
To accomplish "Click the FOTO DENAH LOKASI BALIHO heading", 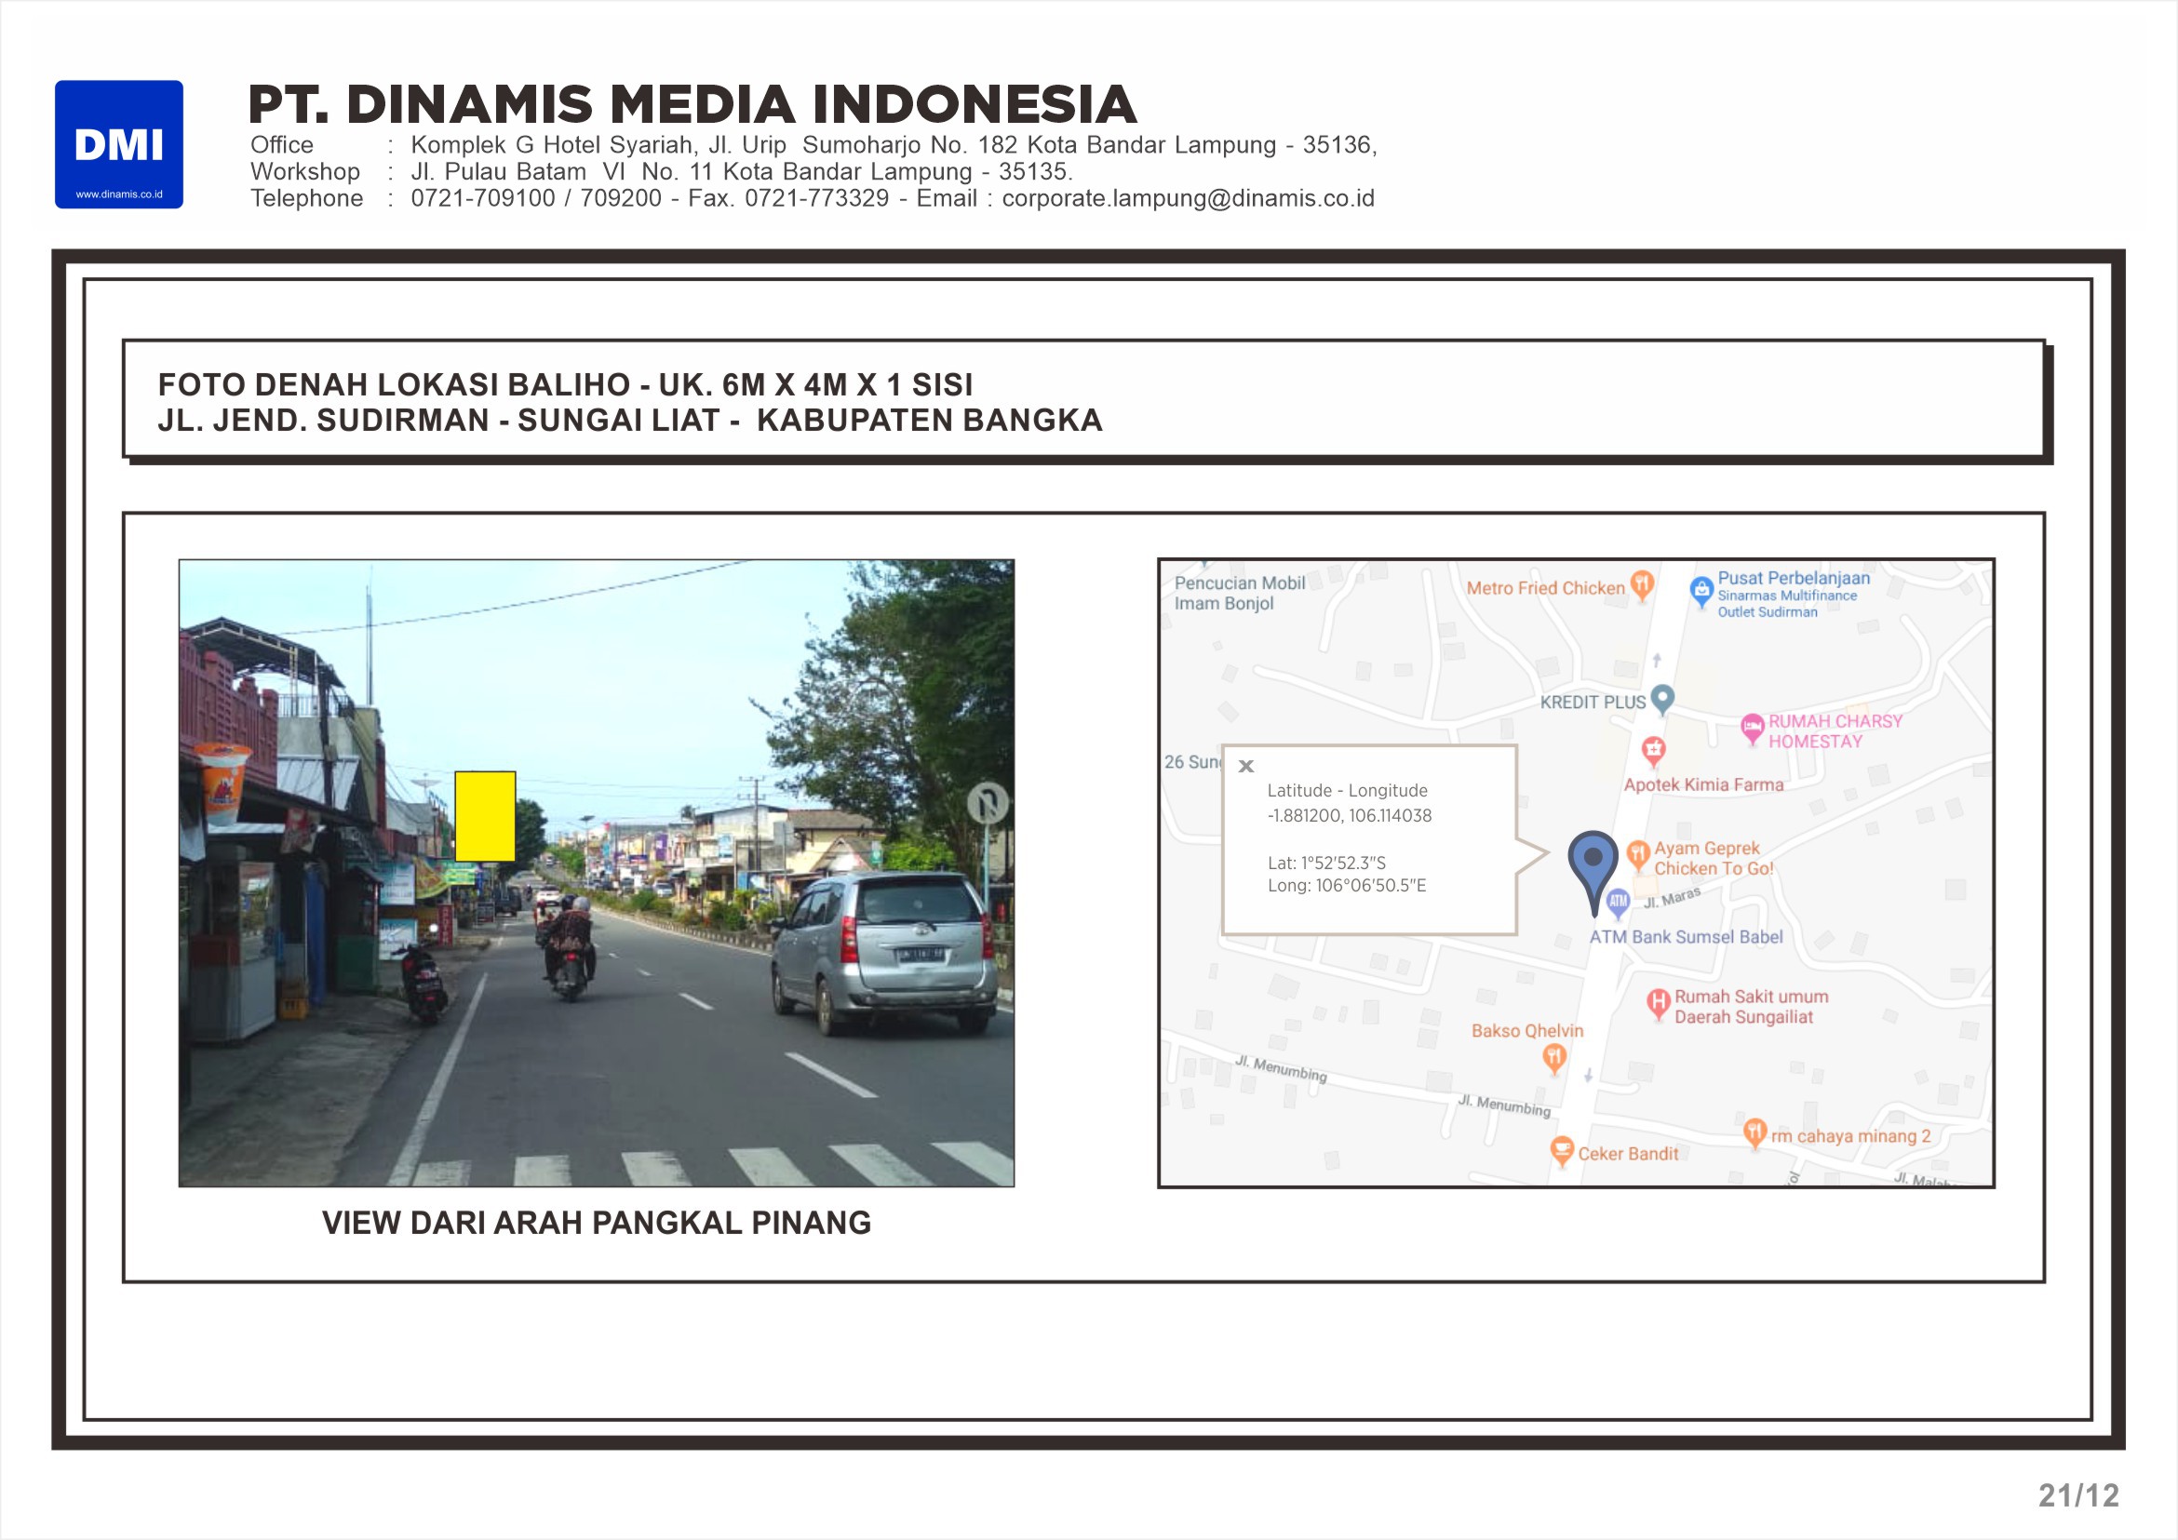I will [565, 385].
